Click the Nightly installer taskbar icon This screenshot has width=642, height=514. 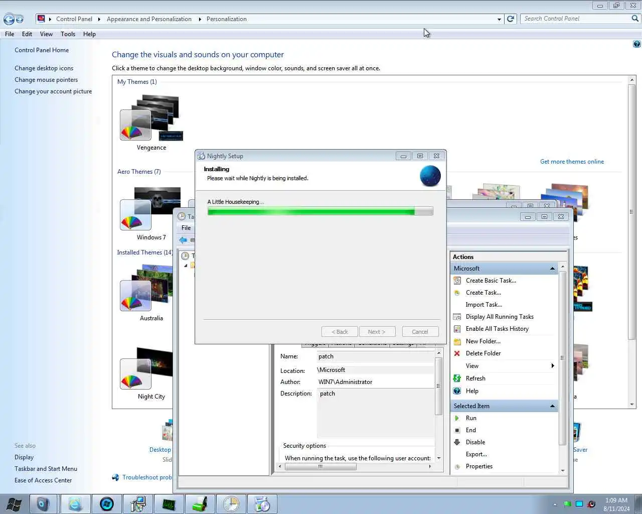(x=262, y=504)
